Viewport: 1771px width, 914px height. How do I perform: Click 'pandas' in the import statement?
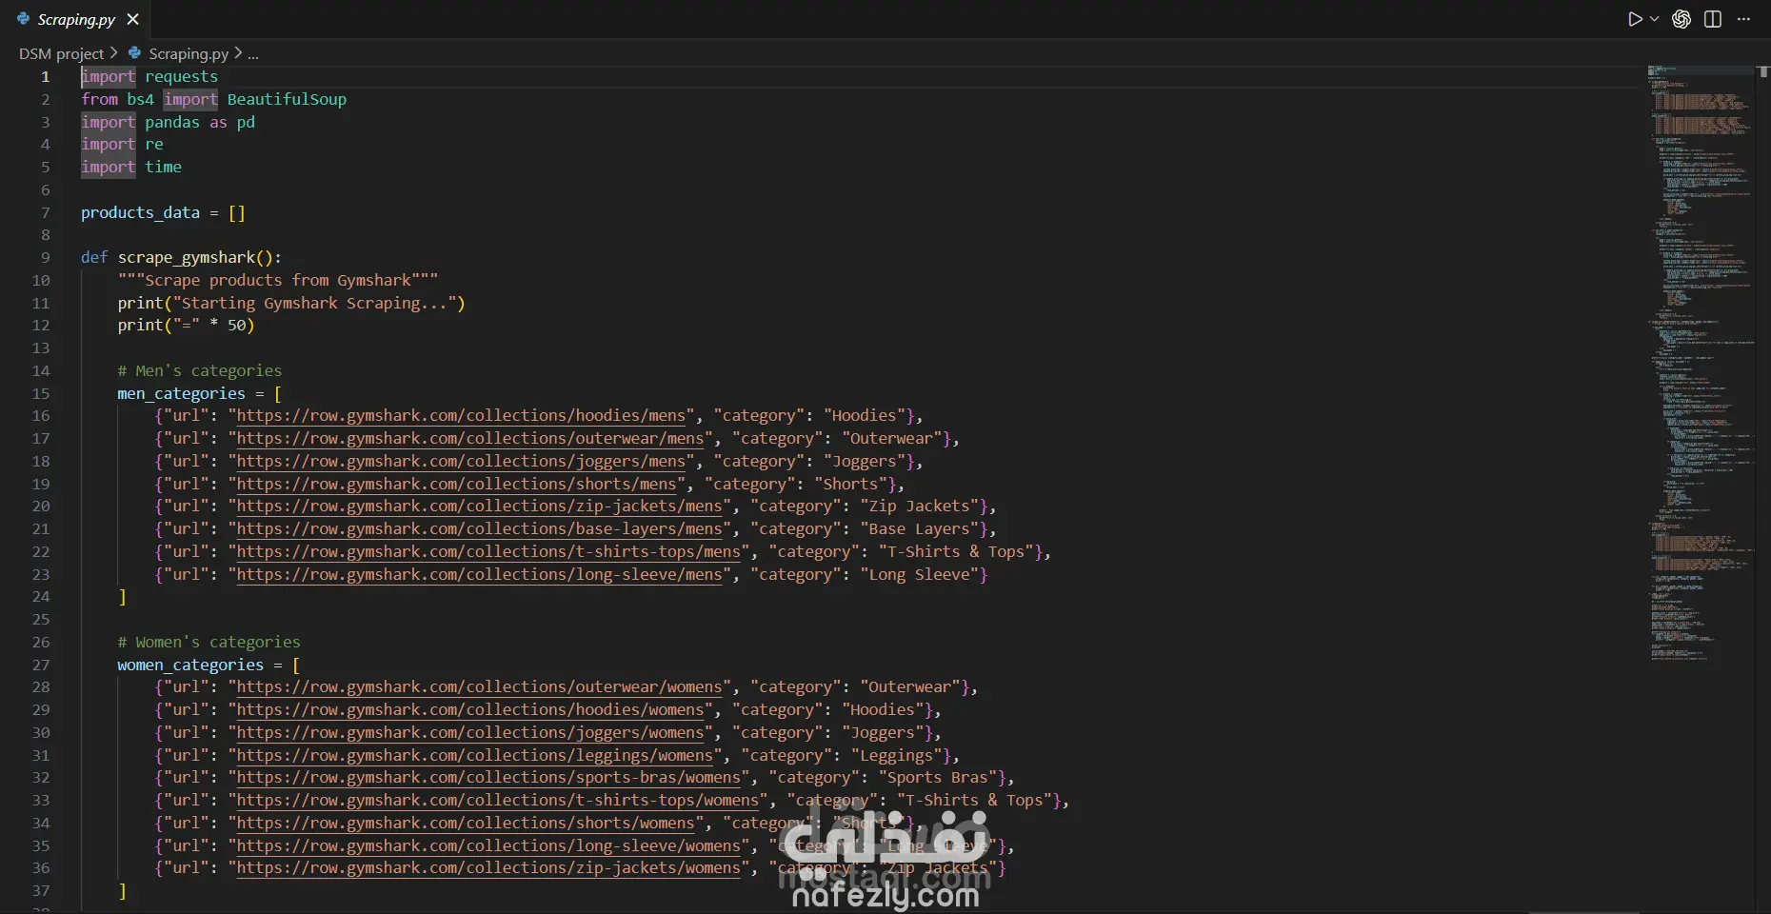coord(172,123)
